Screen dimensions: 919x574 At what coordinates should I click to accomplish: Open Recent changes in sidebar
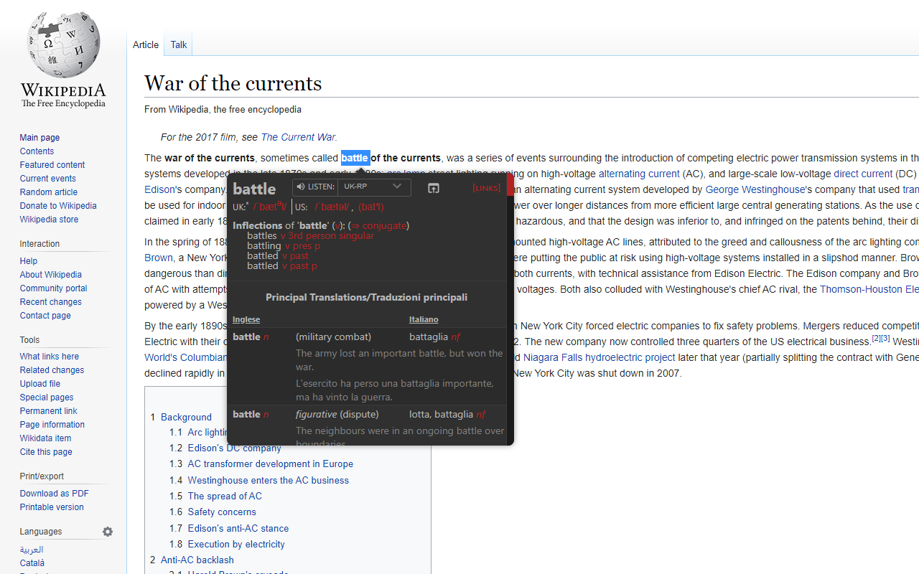tap(51, 302)
